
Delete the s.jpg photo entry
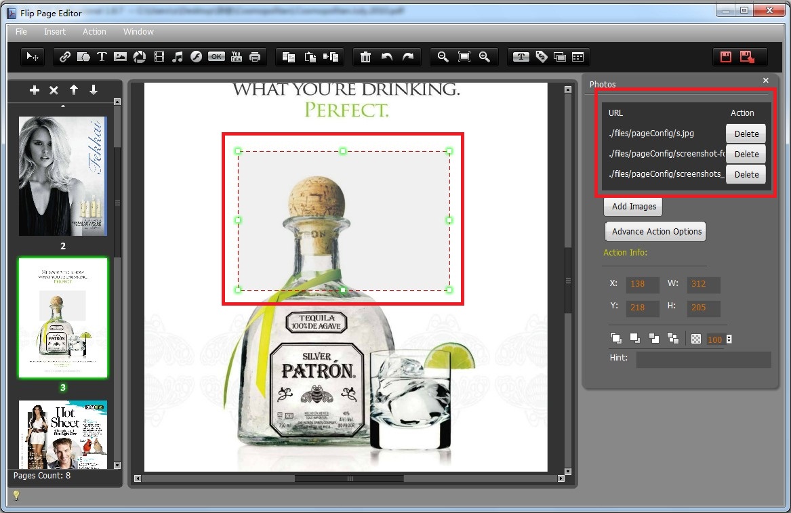[746, 134]
